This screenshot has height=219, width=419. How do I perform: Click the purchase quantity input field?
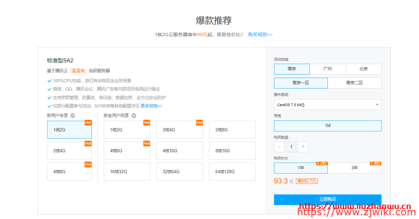(291, 147)
